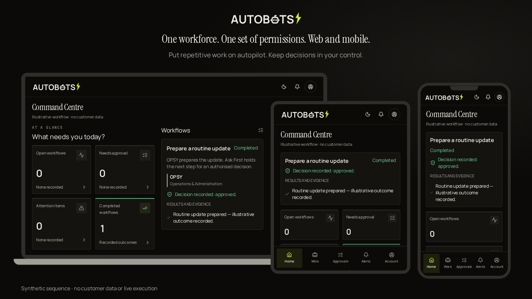Select the Home tab in phone navigation

pyautogui.click(x=431, y=263)
